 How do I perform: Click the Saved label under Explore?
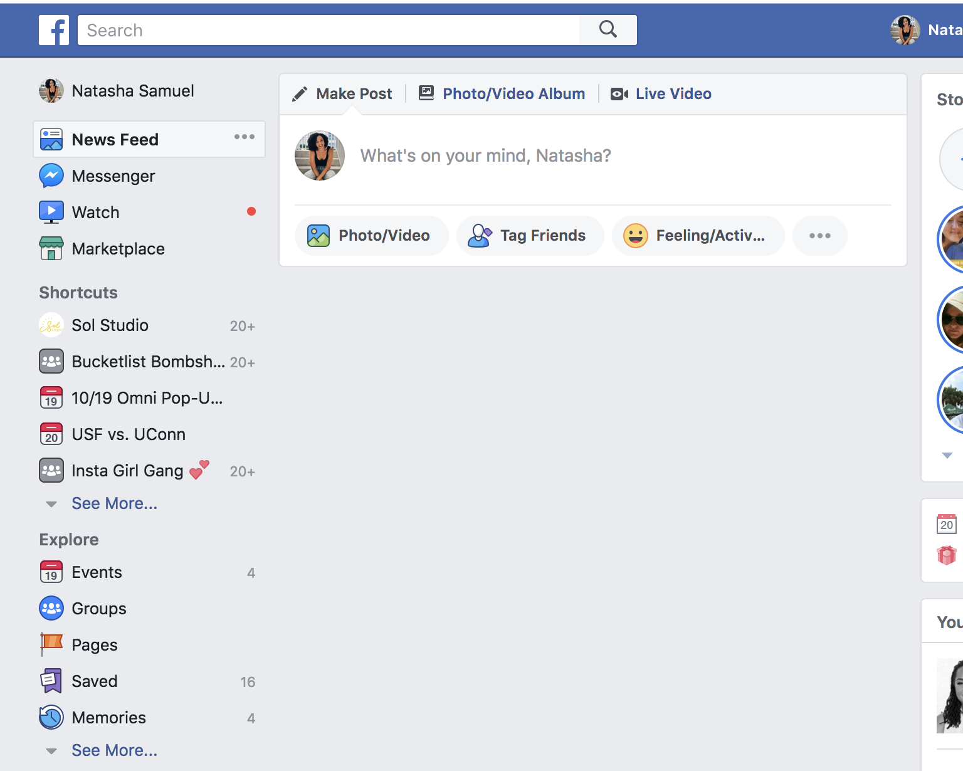tap(95, 681)
